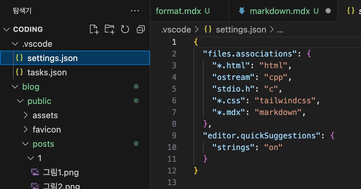The height and width of the screenshot is (189, 361).
Task: Collapse all folders in explorer
Action: click(141, 29)
